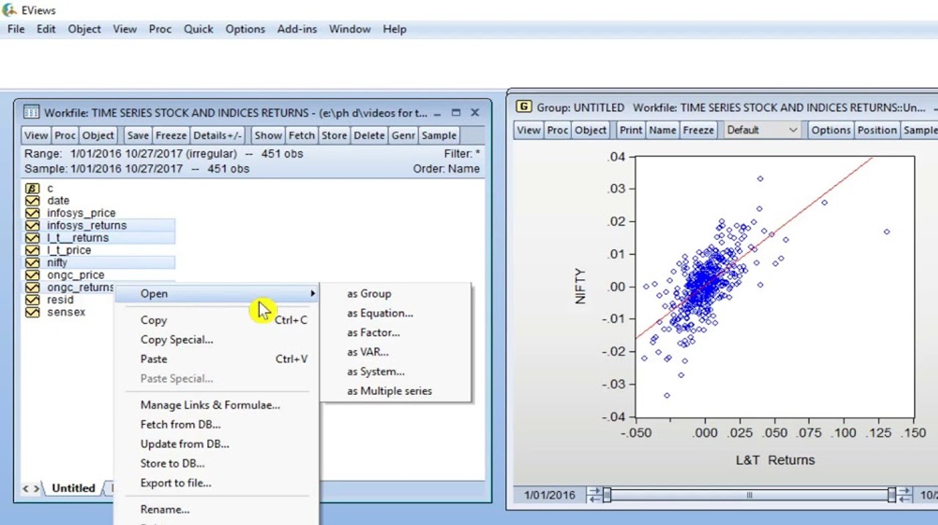Click the Fetch button in Workfile toolbar
The image size is (938, 525).
(x=301, y=135)
